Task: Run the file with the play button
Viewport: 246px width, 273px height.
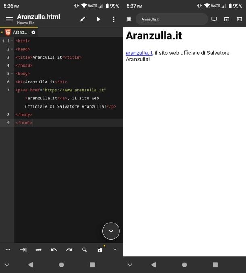Action: point(98,19)
